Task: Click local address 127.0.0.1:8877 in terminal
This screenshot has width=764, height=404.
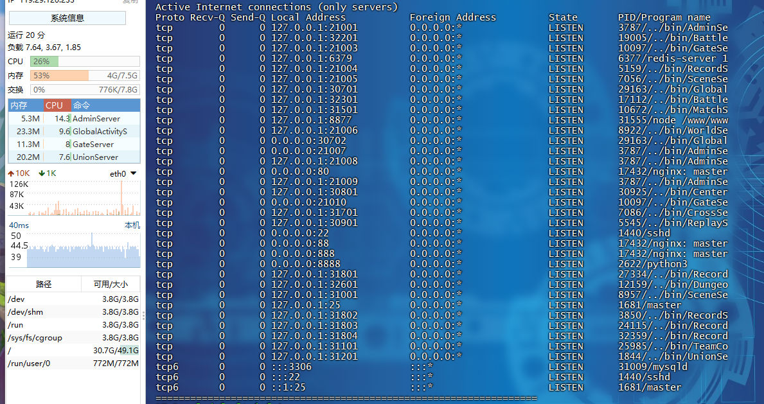Action: pos(312,120)
